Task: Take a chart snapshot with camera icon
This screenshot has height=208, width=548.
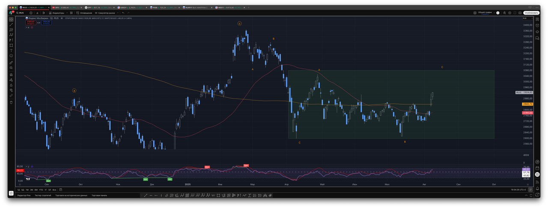Action: click(x=520, y=13)
